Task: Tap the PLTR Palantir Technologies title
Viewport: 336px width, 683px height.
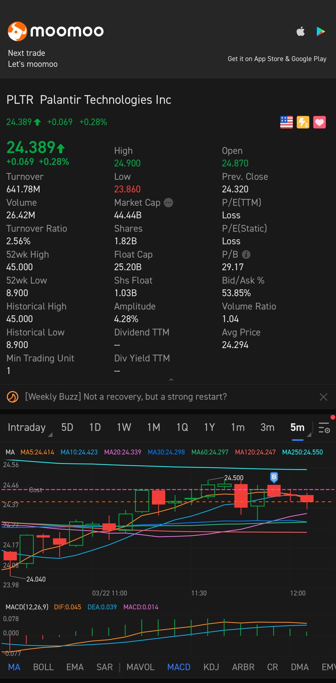Action: (89, 100)
